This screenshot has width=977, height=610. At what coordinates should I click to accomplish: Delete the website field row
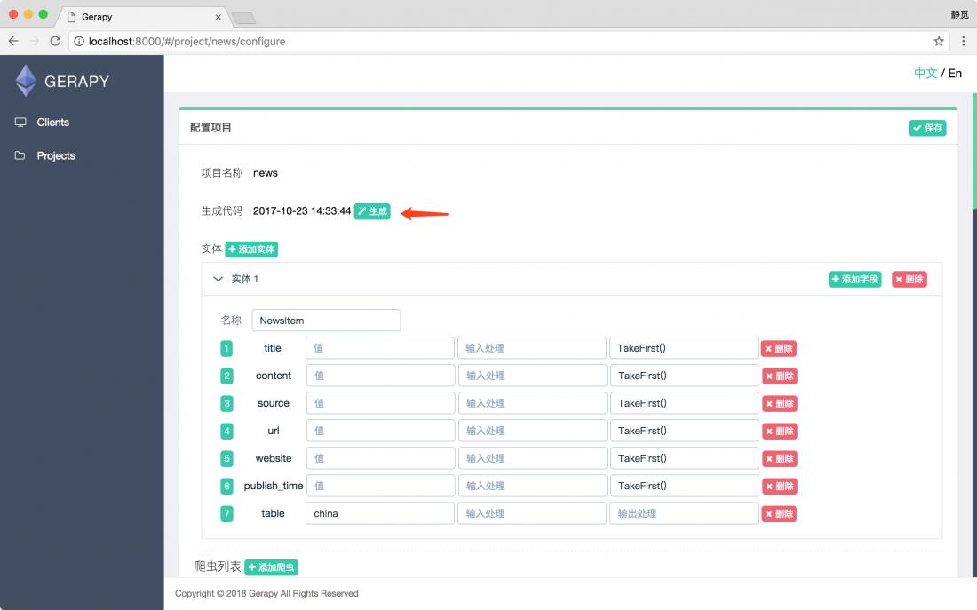pos(780,458)
